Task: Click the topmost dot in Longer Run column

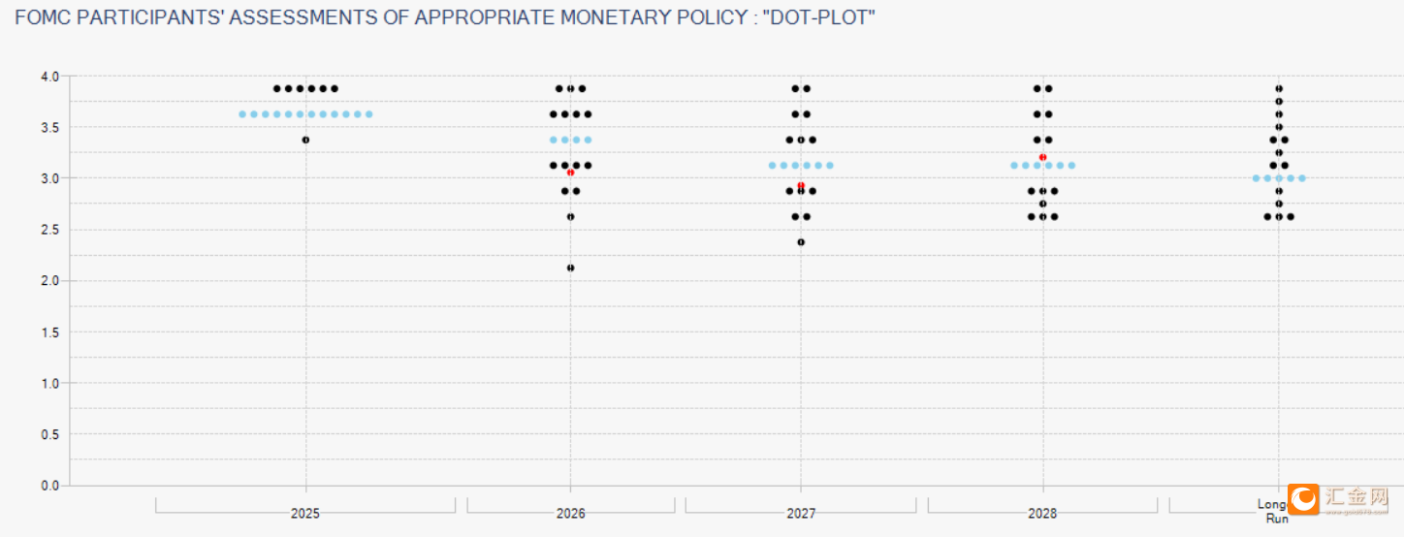Action: (x=1279, y=88)
